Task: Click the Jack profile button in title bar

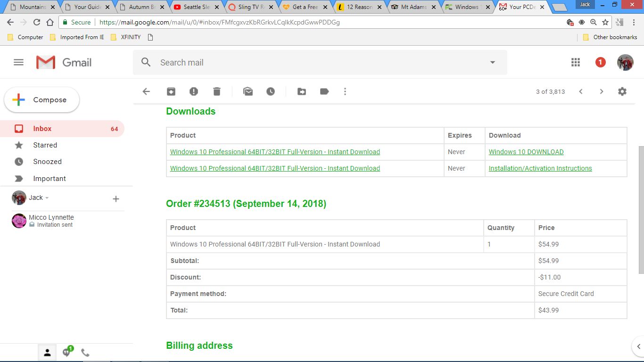Action: (x=585, y=4)
